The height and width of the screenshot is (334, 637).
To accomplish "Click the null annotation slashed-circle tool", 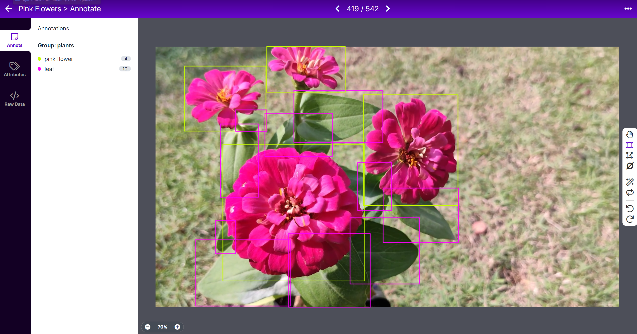I will [629, 166].
